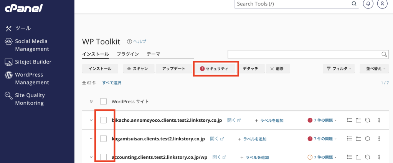Tick the kagamisuisan site checkbox
The width and height of the screenshot is (393, 163).
(x=103, y=139)
